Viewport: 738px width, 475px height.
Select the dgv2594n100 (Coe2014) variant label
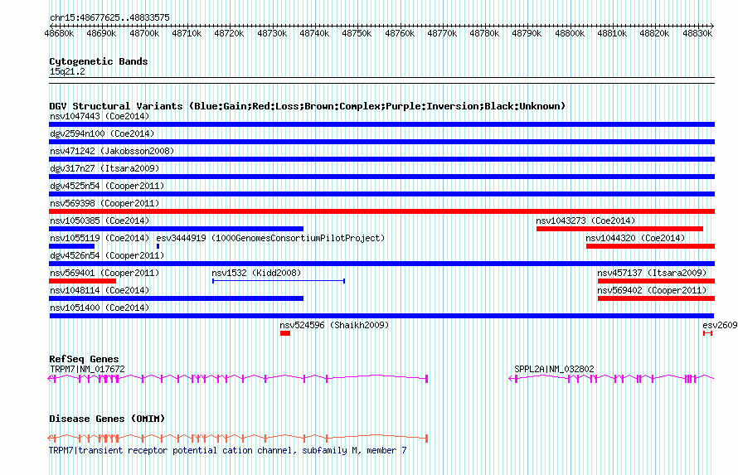[x=102, y=133]
